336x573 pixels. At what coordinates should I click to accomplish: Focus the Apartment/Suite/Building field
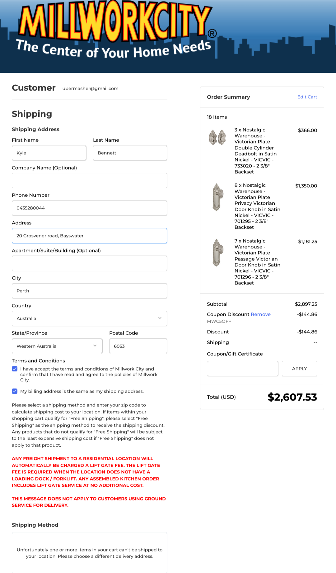coord(89,263)
